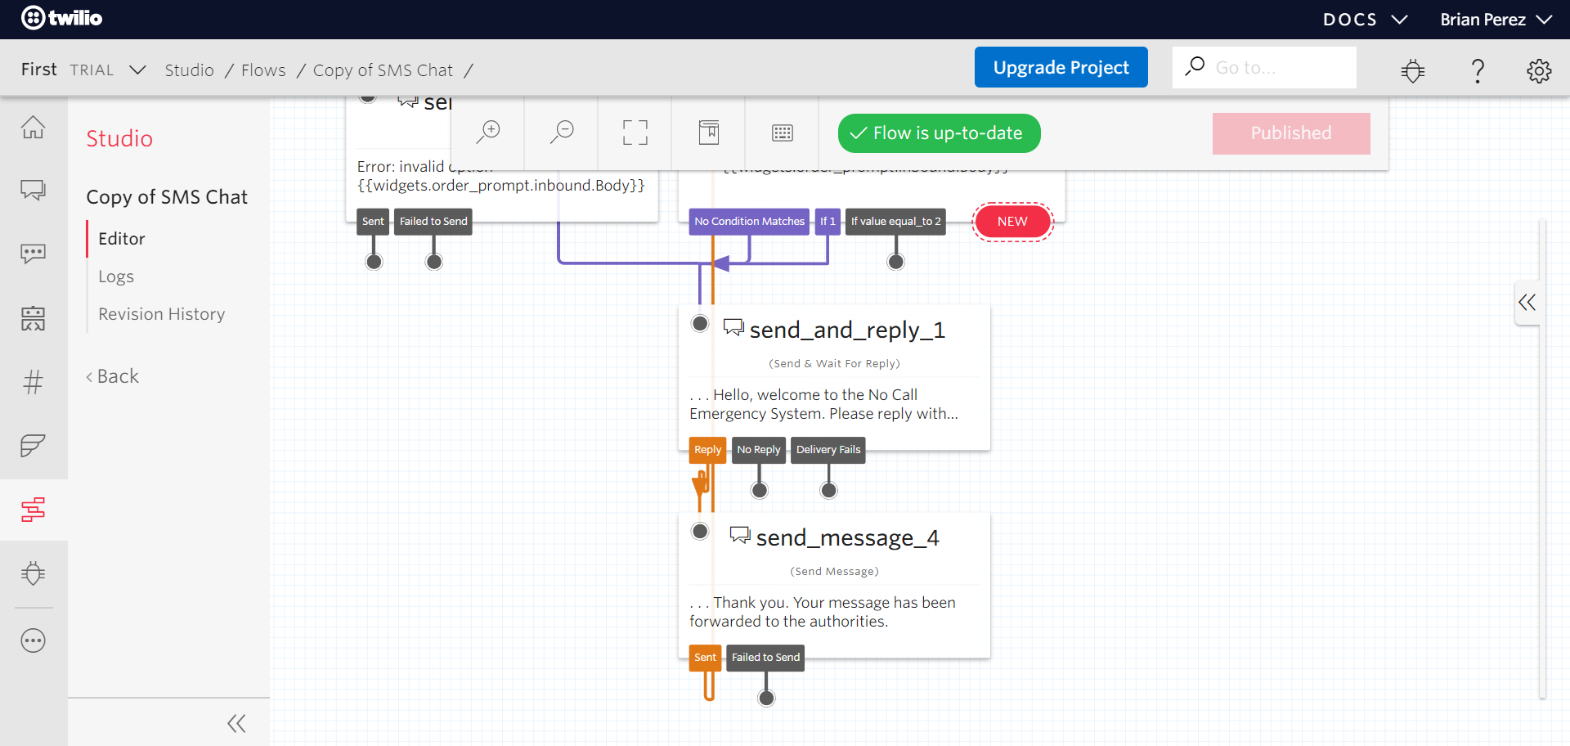
Task: Click the Published button
Action: click(x=1291, y=133)
